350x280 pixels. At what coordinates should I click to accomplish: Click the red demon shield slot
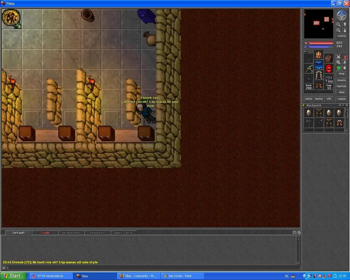[329, 69]
